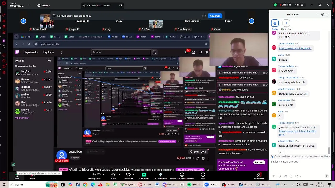Grab the chat panel vertical scrollbar
Screen dimensions: 335x188
click(329, 151)
